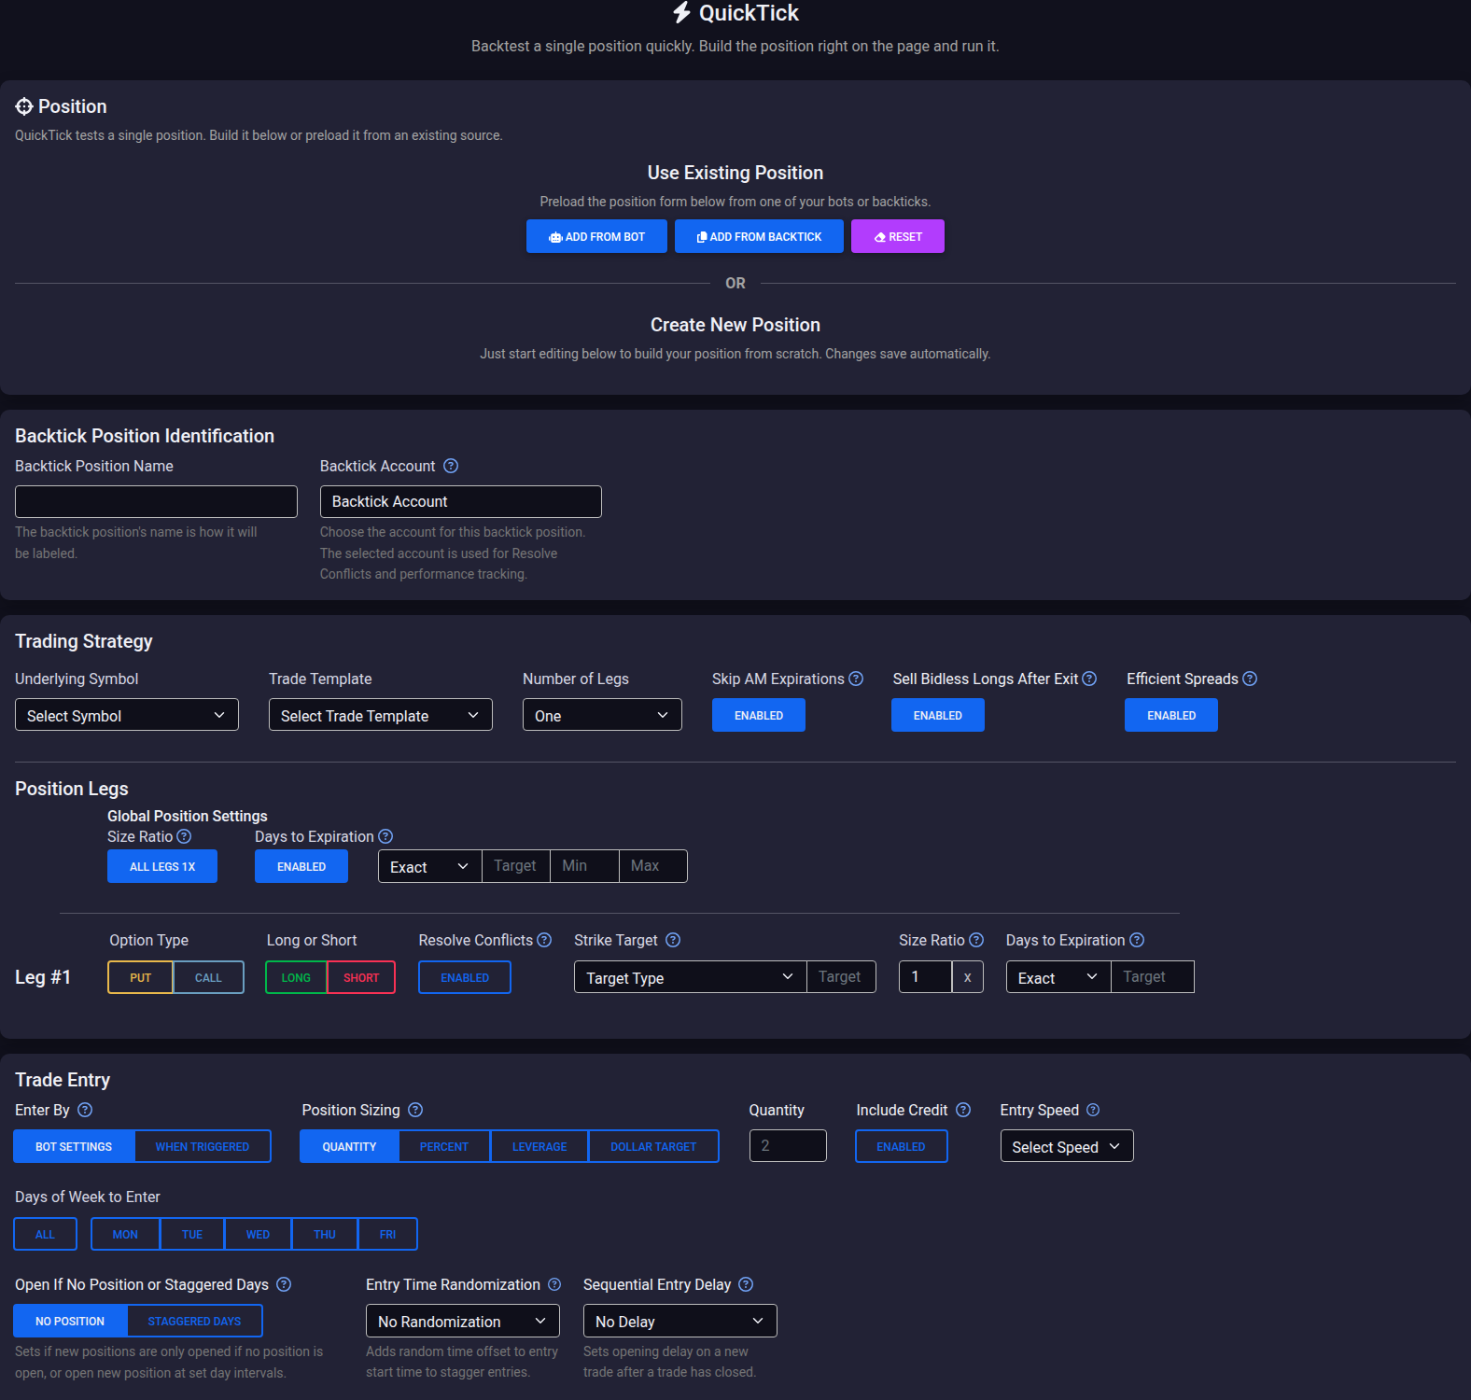Viewport: 1471px width, 1400px height.
Task: Click Entry Time Randomization help icon
Action: [x=554, y=1284]
